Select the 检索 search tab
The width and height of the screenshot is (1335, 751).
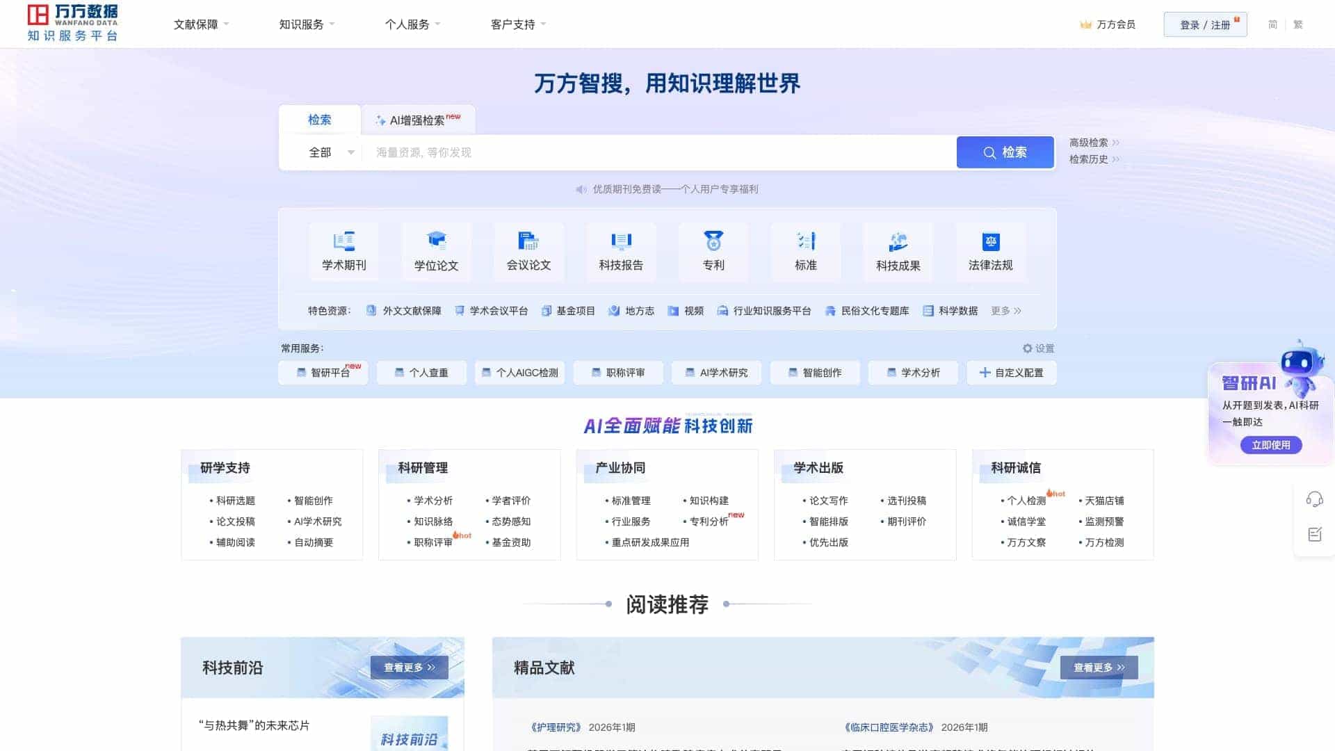[x=319, y=120]
